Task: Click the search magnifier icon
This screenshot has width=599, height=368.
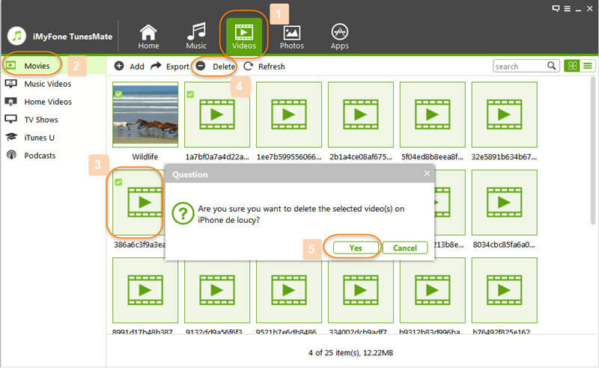Action: [552, 66]
